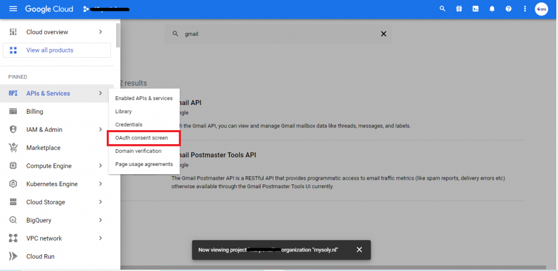
Task: Expand the Kubernetes Engine submenu arrow
Action: click(x=100, y=184)
